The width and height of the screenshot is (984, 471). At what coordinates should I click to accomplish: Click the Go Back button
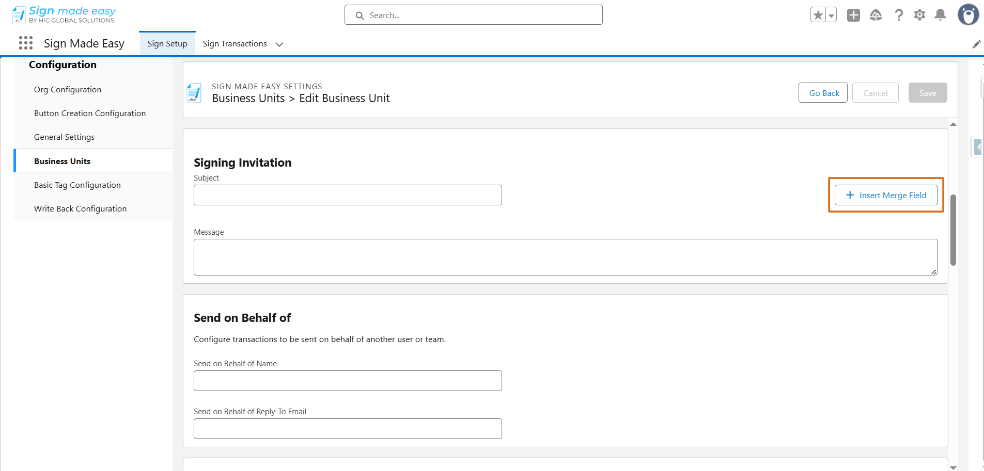(x=824, y=93)
